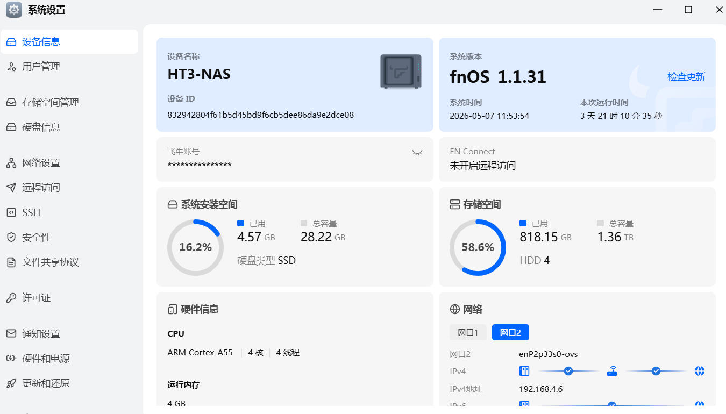Screen dimensions: 726x414
Task: Click the 58.6% storage usage ring
Action: [x=478, y=247]
